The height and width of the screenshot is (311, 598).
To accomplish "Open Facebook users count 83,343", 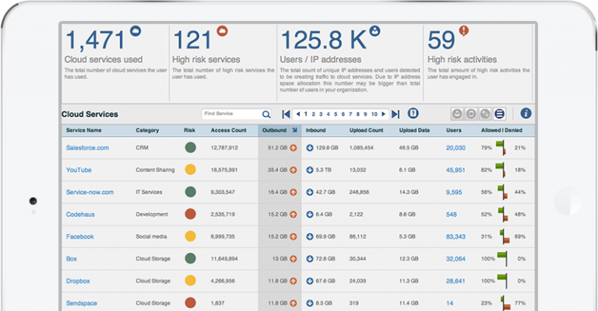I will click(456, 236).
